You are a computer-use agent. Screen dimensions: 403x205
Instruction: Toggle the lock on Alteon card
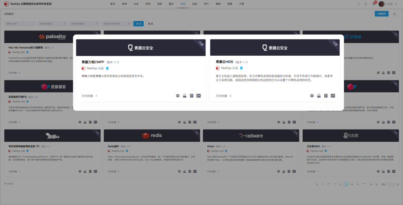tap(284, 171)
